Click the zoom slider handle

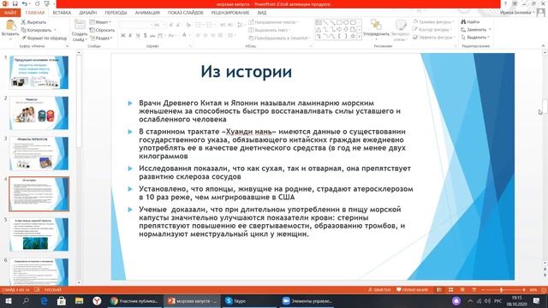point(501,290)
